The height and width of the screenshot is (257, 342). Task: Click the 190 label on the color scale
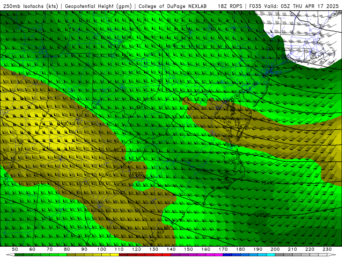(258, 249)
